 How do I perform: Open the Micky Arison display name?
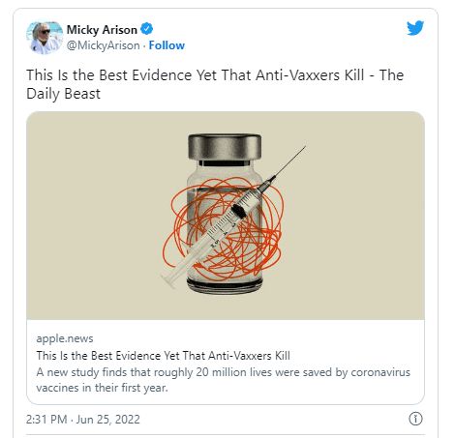(102, 30)
